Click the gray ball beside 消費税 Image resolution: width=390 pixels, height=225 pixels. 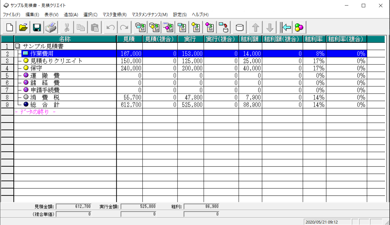(x=26, y=97)
